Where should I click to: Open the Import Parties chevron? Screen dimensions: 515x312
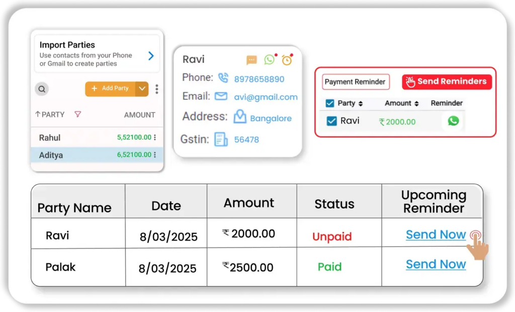pos(151,56)
